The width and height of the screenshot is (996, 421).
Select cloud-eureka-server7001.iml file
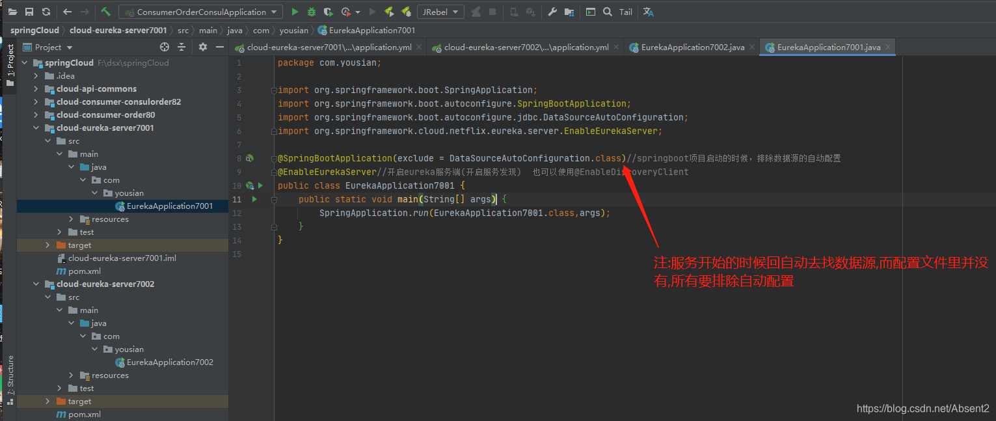[x=116, y=258]
